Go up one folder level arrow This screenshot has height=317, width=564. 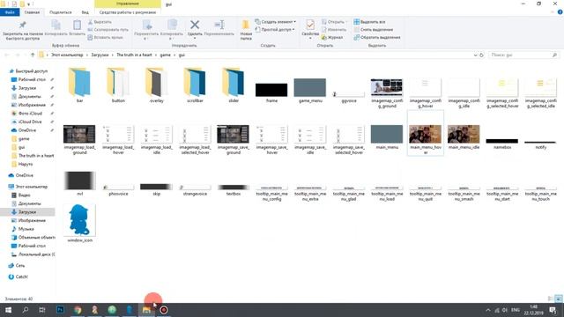coord(33,55)
